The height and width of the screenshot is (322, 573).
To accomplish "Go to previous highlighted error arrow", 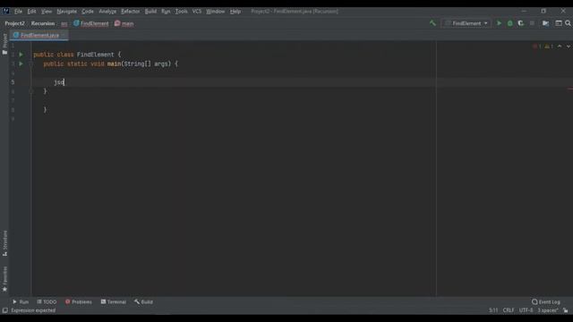I will [560, 47].
